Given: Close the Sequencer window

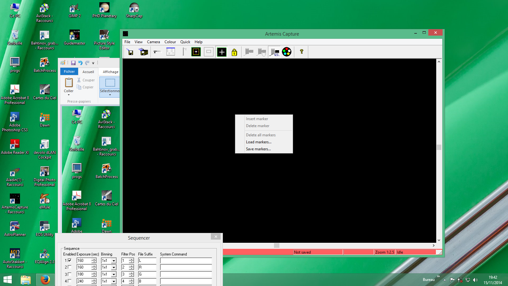Looking at the screenshot, I should coord(216,236).
